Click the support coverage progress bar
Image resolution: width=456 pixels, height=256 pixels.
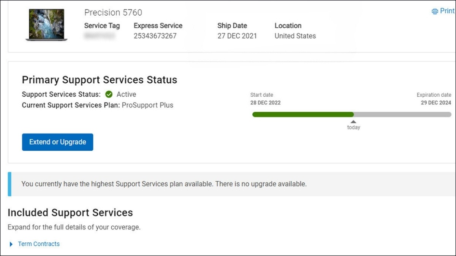pyautogui.click(x=352, y=114)
